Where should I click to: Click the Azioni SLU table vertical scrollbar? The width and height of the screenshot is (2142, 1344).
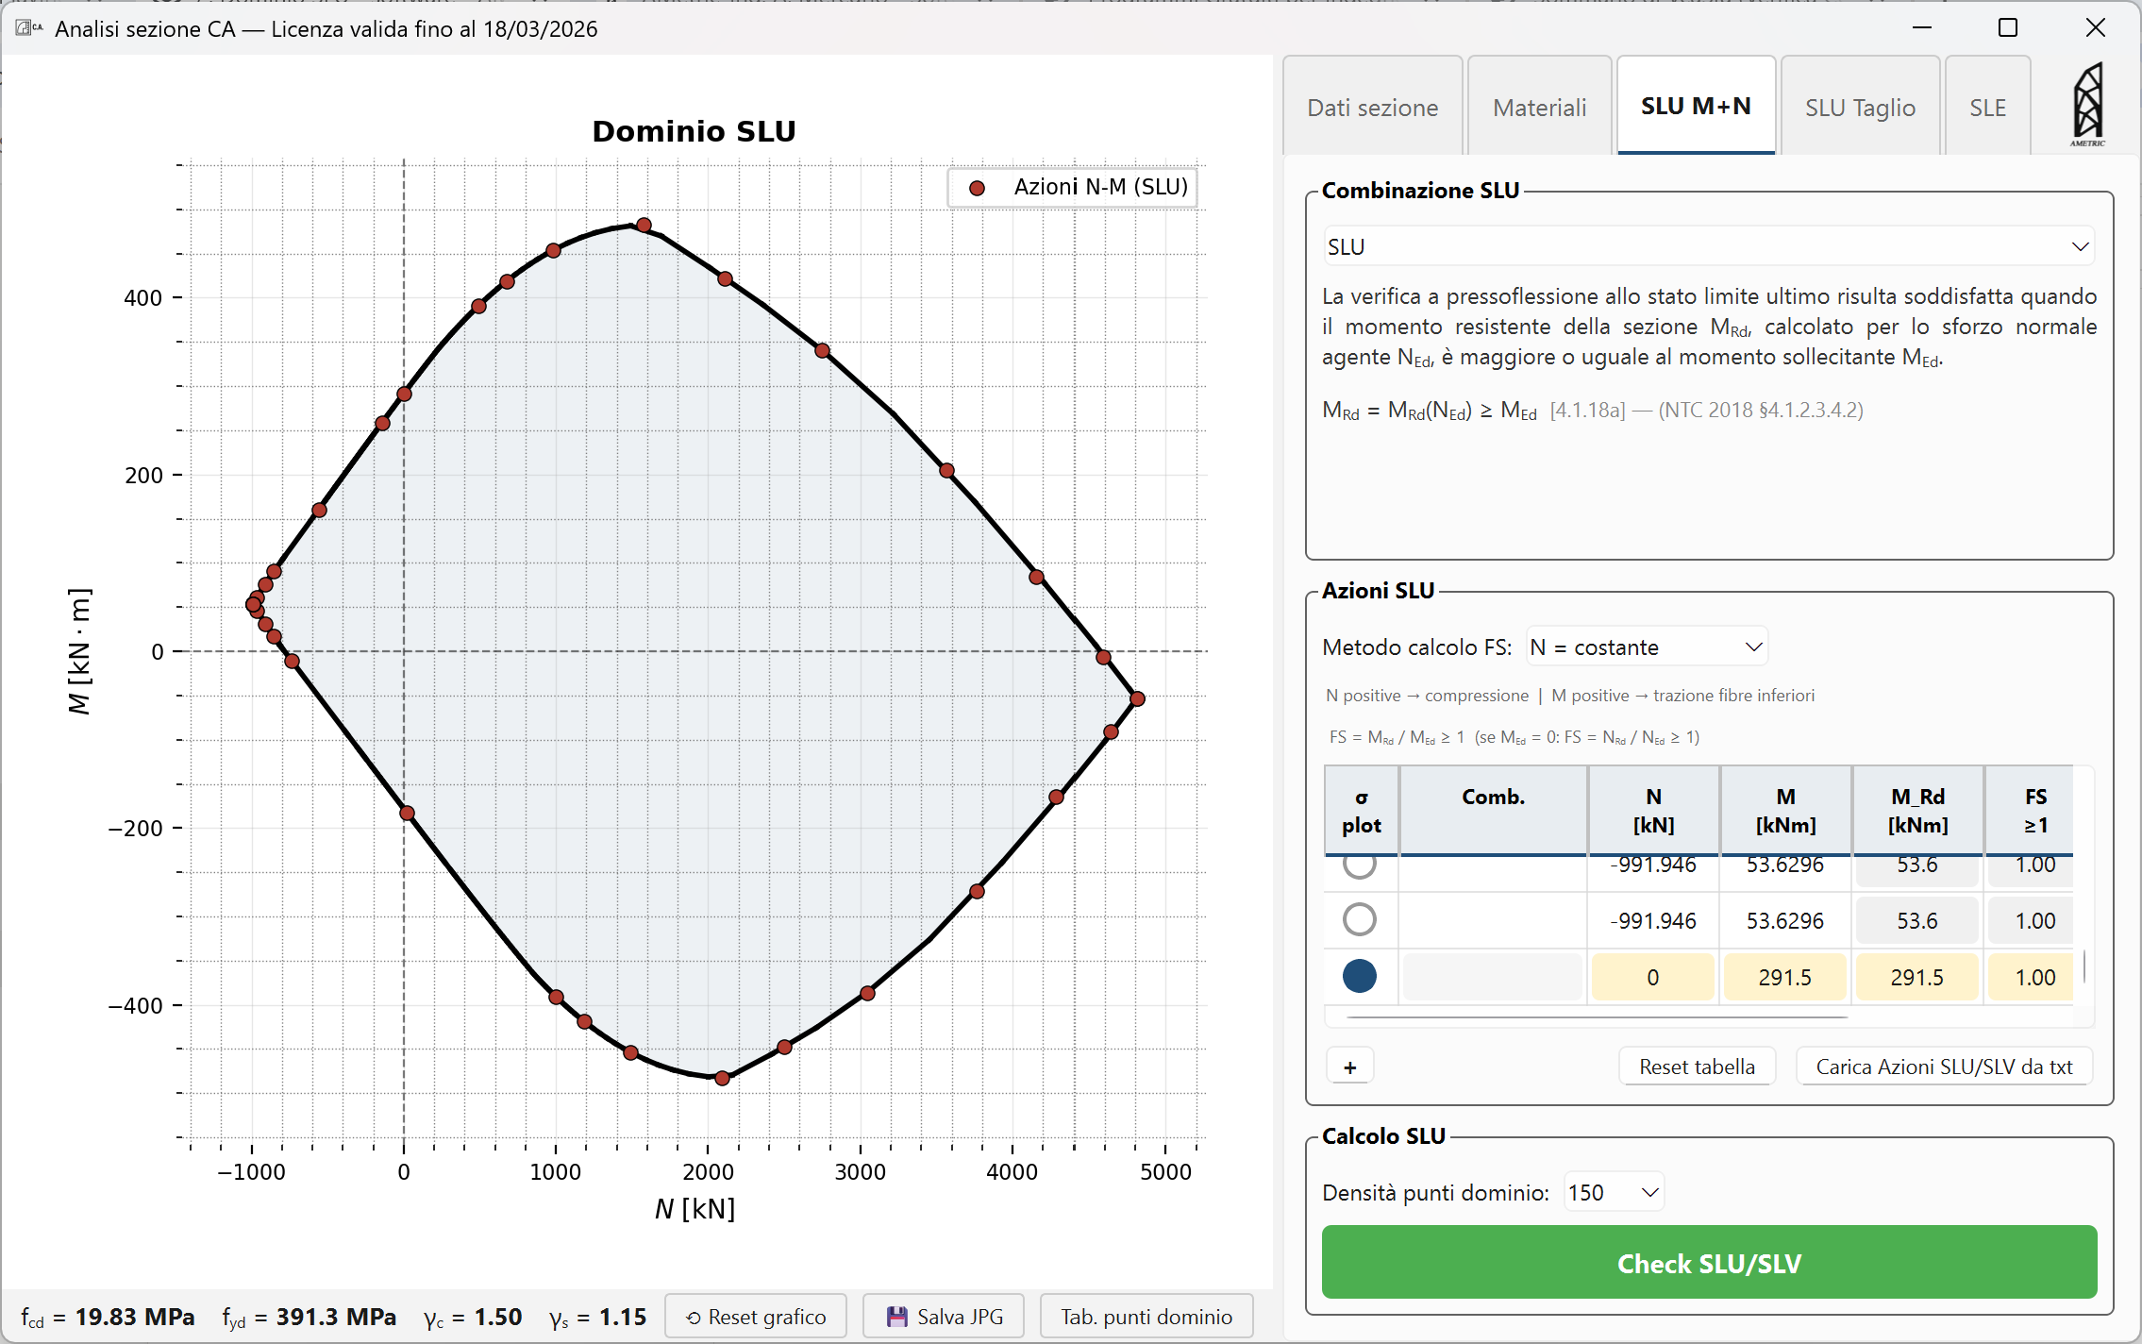pyautogui.click(x=2084, y=965)
